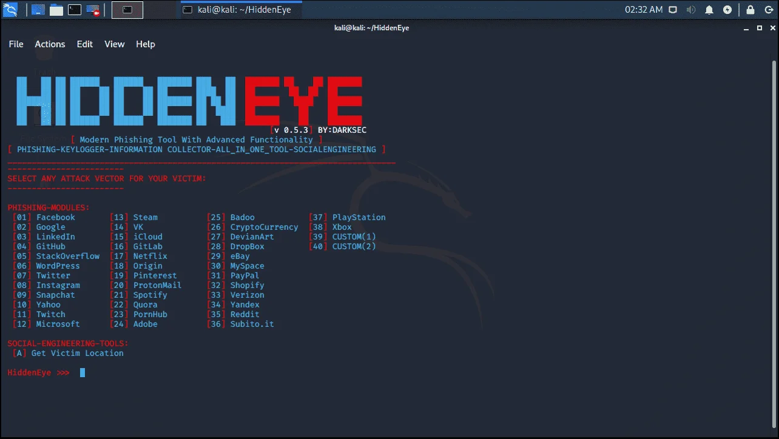Click the "Pinterest" module text
Image resolution: width=779 pixels, height=439 pixels.
tap(155, 276)
